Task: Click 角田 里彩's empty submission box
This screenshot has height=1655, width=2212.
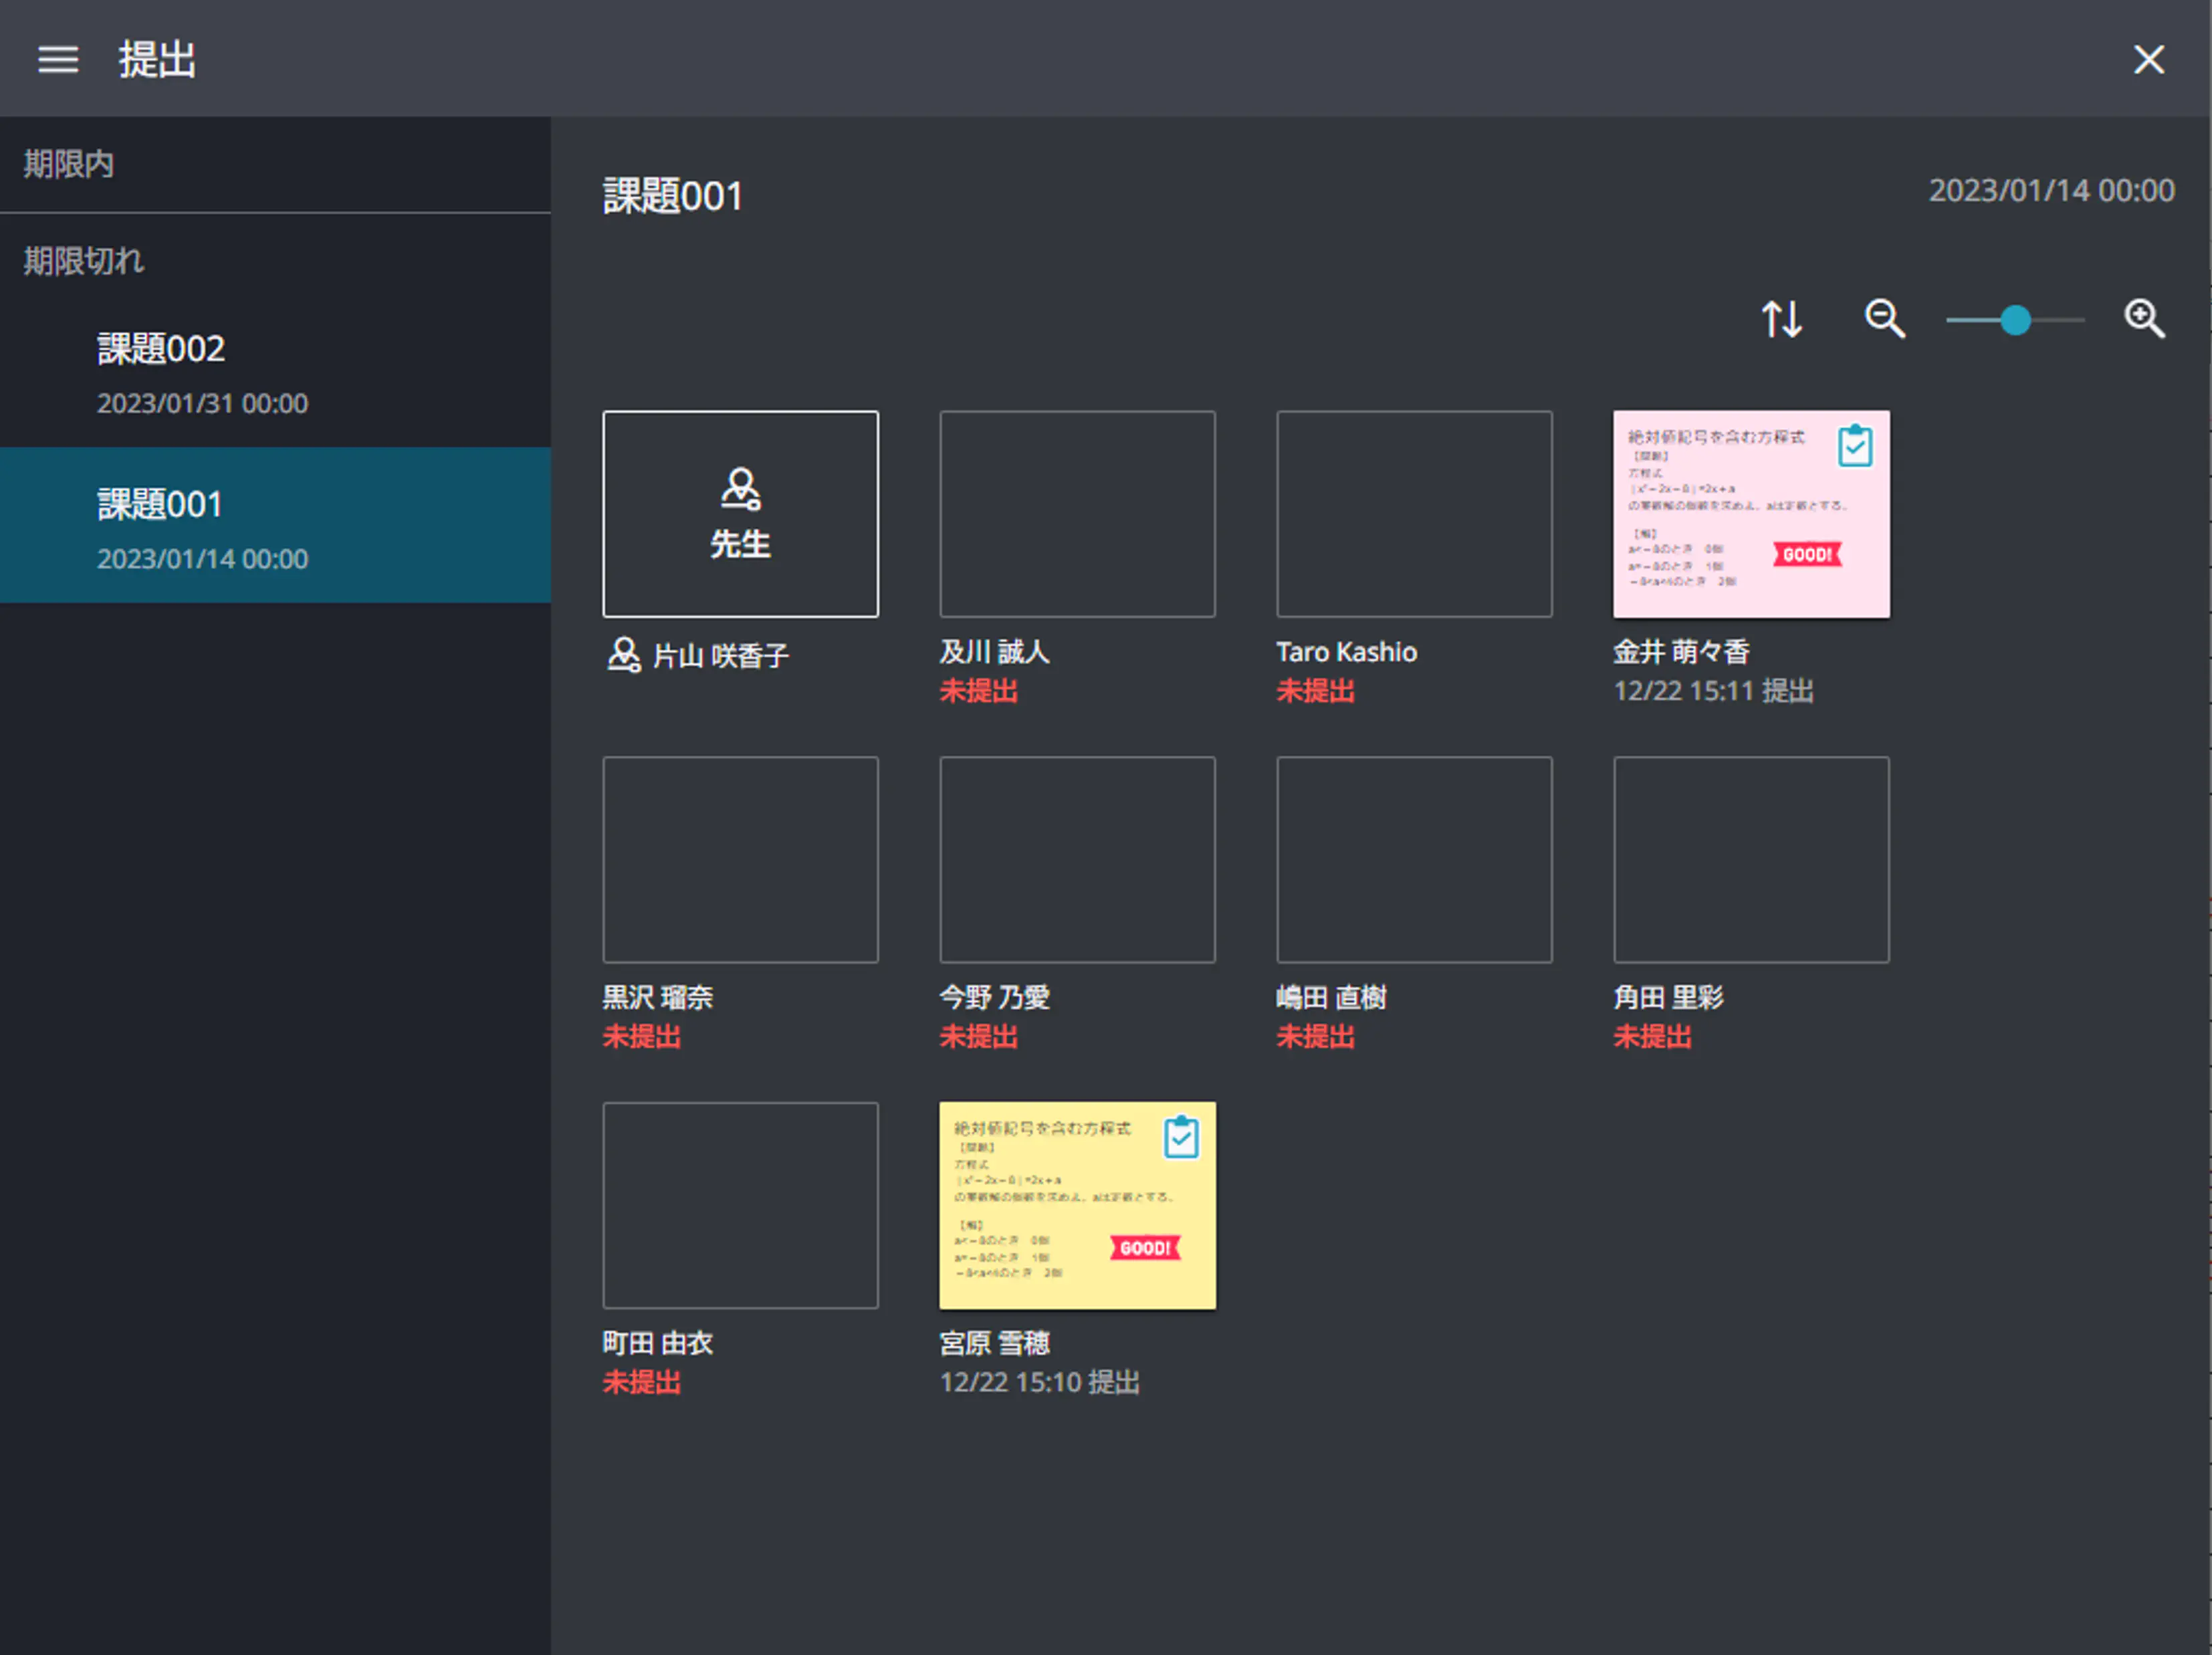Action: coord(1750,859)
